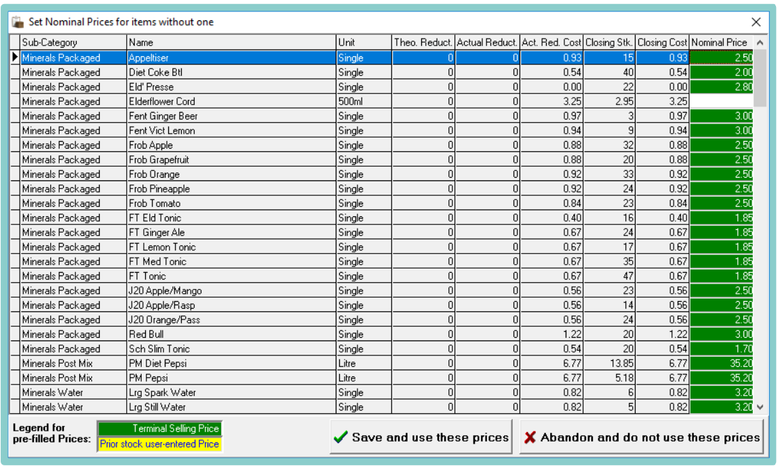Click the Closing Stk. column header
Viewport: 778px width, 466px height.
[609, 42]
